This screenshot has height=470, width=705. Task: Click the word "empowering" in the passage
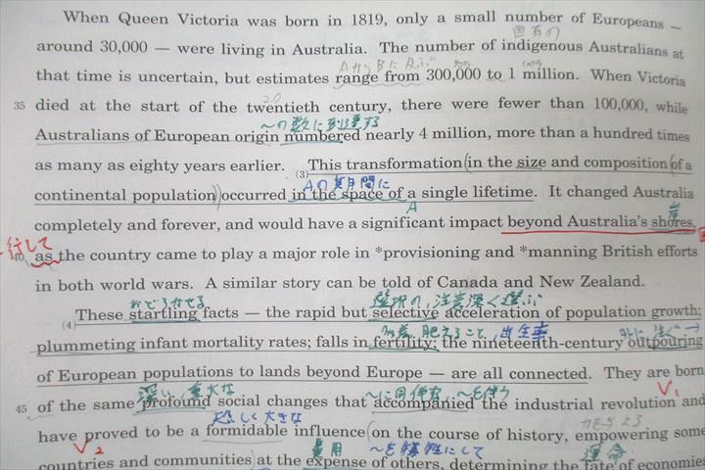click(x=622, y=435)
